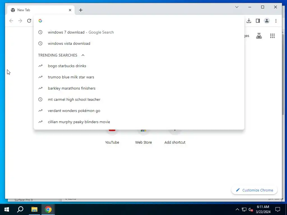Pick 'mt carmel high school teacher' suggestion
The width and height of the screenshot is (287, 215).
pyautogui.click(x=139, y=99)
